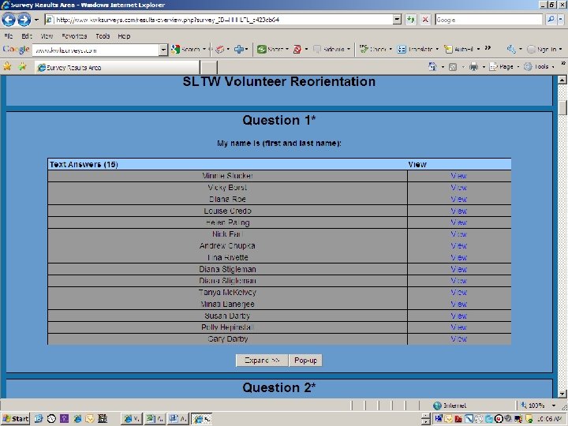Click View link for Susan Darby
Screen dimensions: 568x426
pos(458,316)
